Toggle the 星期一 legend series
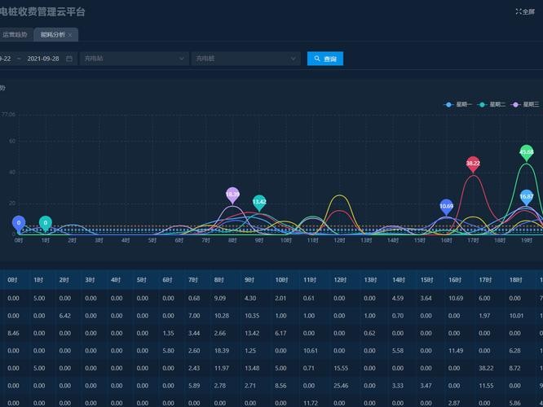Screen dimensions: 543x407 458,104
